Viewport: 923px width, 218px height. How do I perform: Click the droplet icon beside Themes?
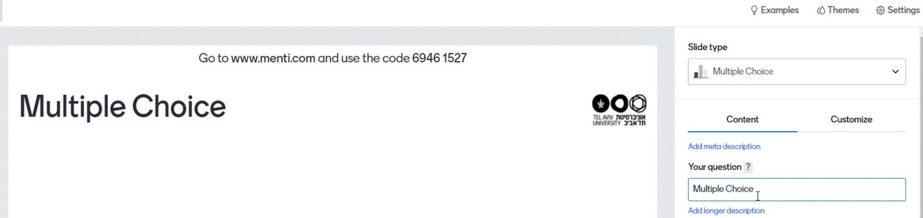pyautogui.click(x=821, y=10)
